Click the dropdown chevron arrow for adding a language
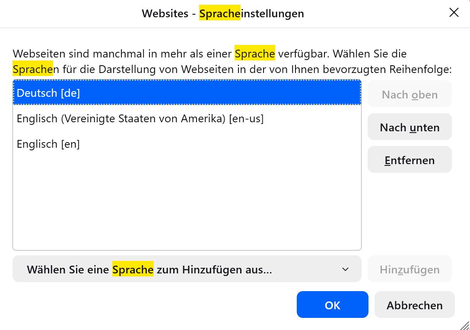This screenshot has height=330, width=470. 345,269
